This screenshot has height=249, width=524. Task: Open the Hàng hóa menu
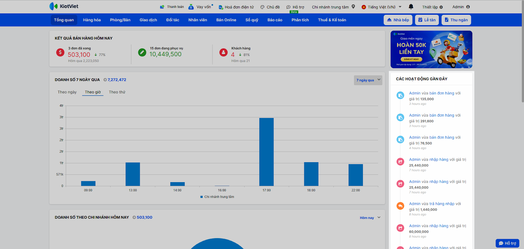(x=92, y=20)
